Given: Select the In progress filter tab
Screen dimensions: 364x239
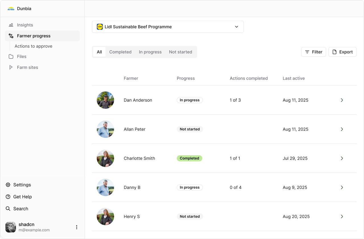Looking at the screenshot, I should 150,52.
